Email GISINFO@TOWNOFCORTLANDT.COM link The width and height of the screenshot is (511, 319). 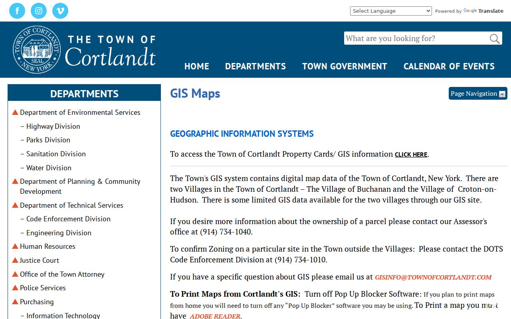tap(433, 277)
